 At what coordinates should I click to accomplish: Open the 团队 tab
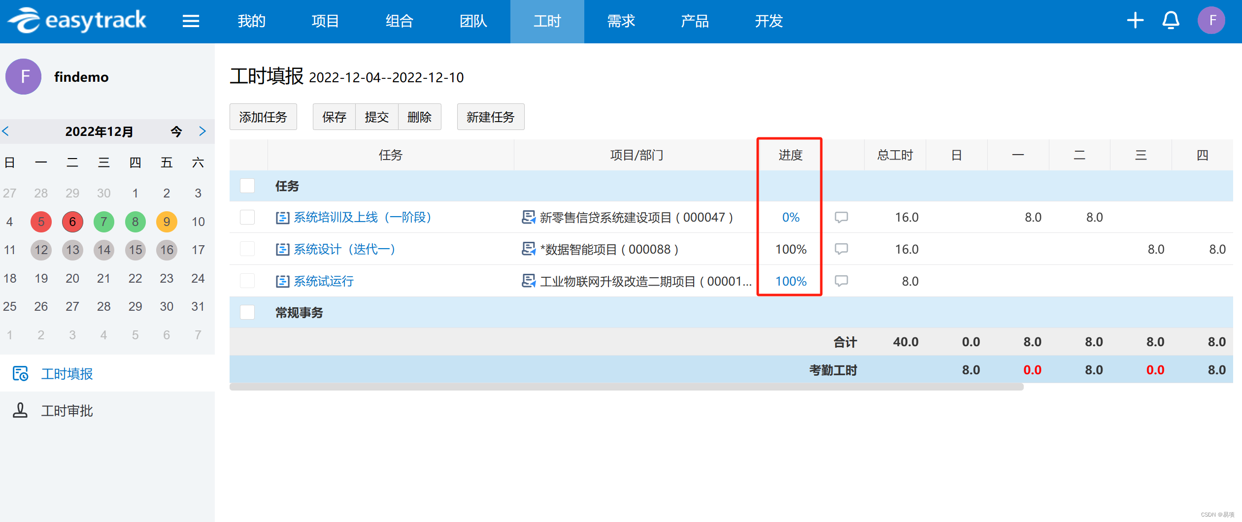pos(473,21)
